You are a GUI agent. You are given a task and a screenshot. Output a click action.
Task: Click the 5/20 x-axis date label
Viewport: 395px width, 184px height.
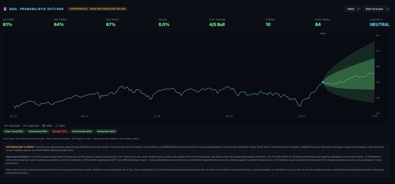tap(375, 116)
